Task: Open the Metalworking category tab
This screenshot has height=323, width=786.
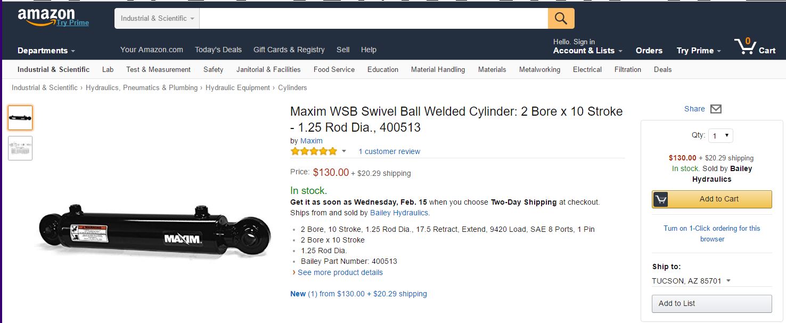Action: 539,69
